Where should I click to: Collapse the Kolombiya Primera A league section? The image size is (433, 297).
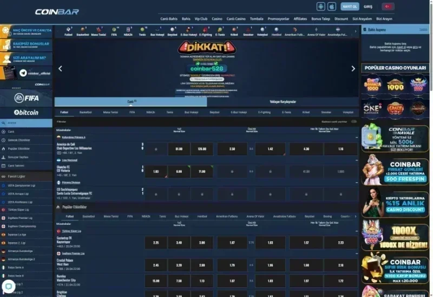tap(357, 137)
